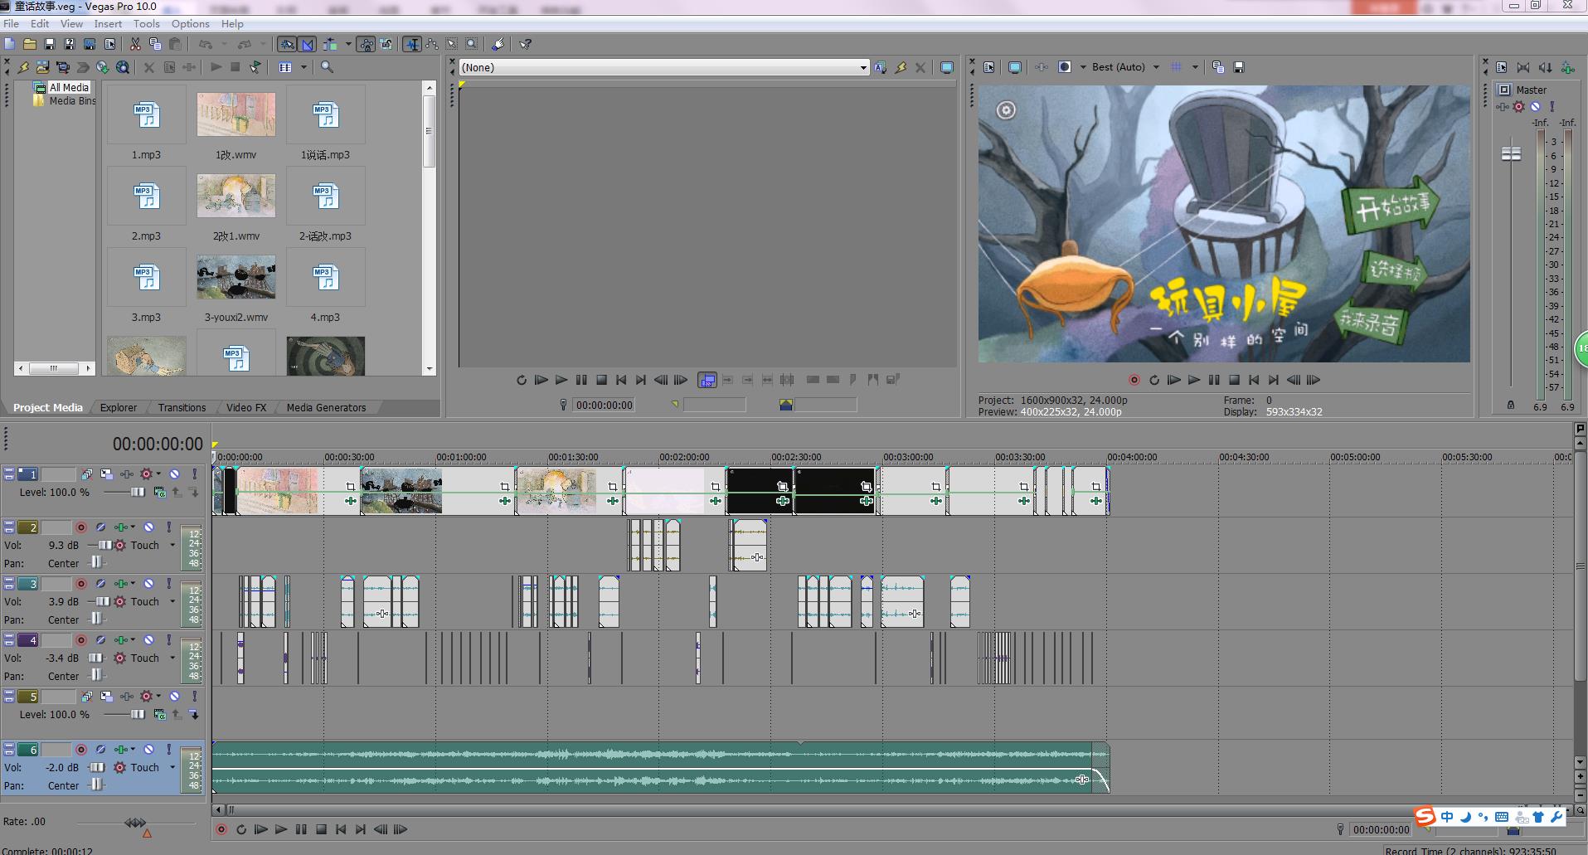Click the Cut scissors icon

pyautogui.click(x=135, y=44)
